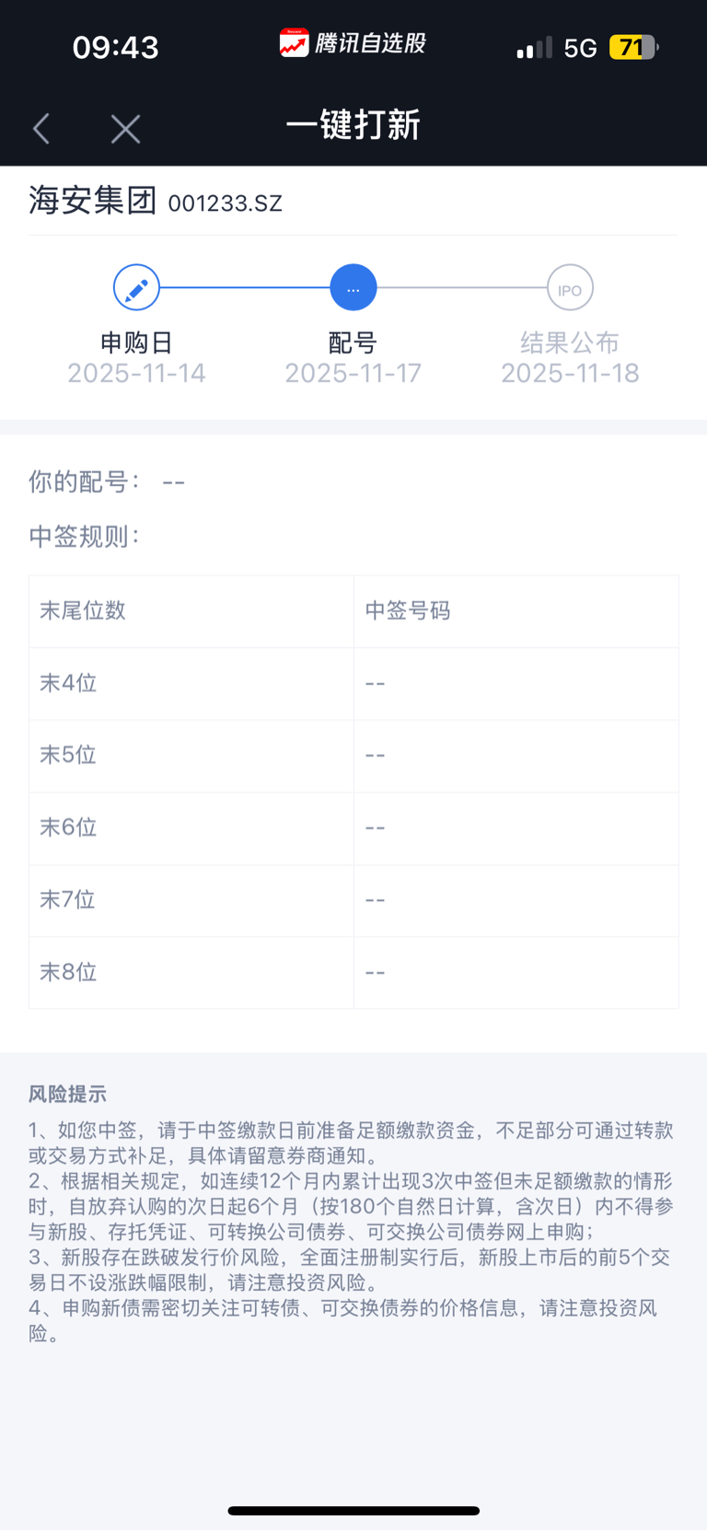This screenshot has height=1531, width=707.
Task: Tap the 09:43 status bar clock
Action: [x=115, y=47]
